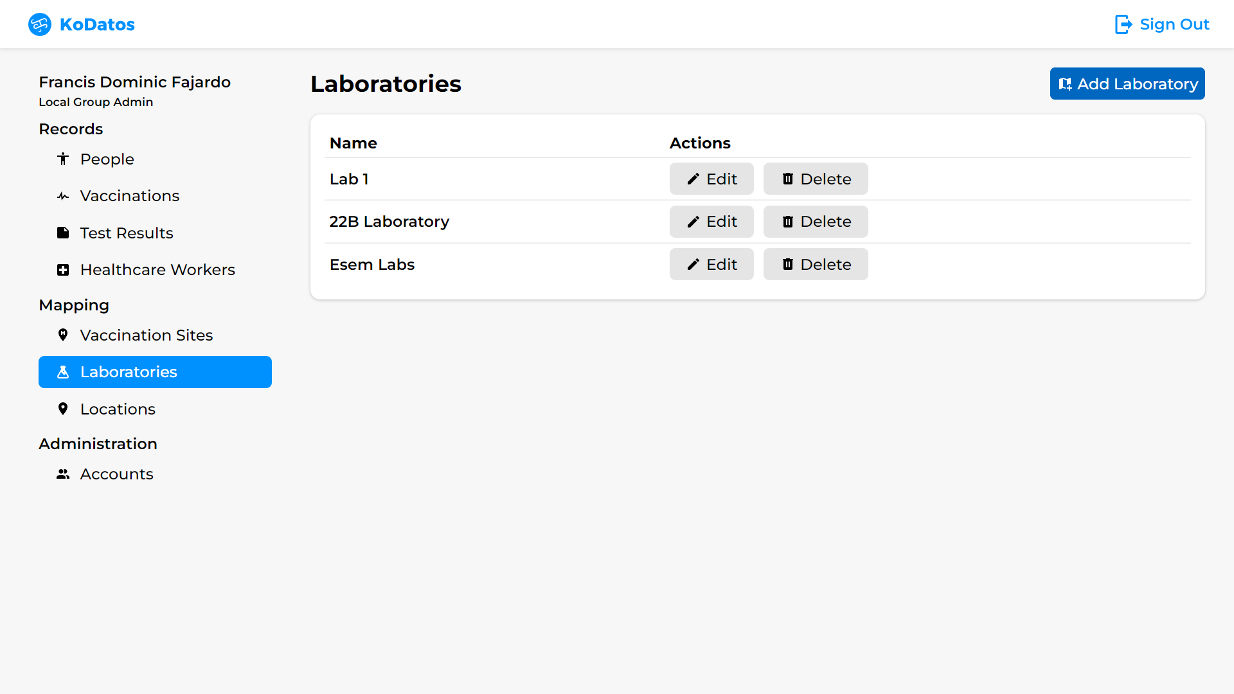Click the Test Results document icon
The height and width of the screenshot is (694, 1234).
pos(63,233)
